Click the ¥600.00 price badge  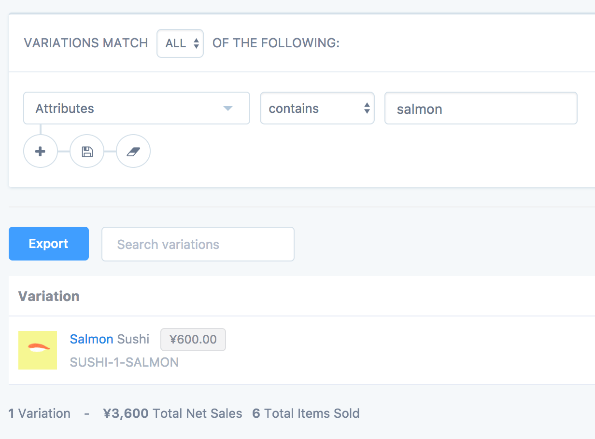193,340
